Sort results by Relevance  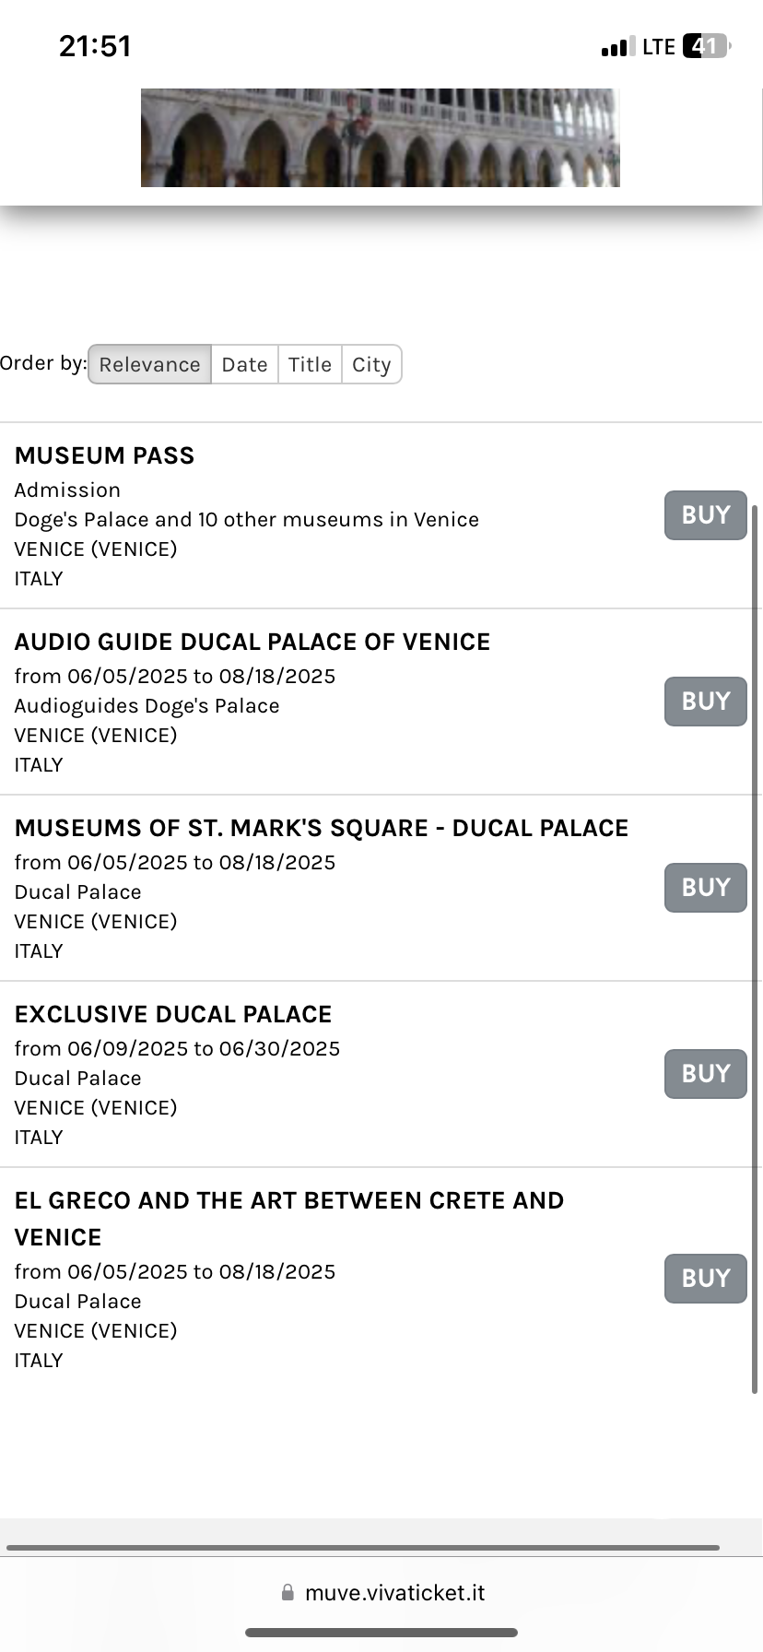point(149,365)
